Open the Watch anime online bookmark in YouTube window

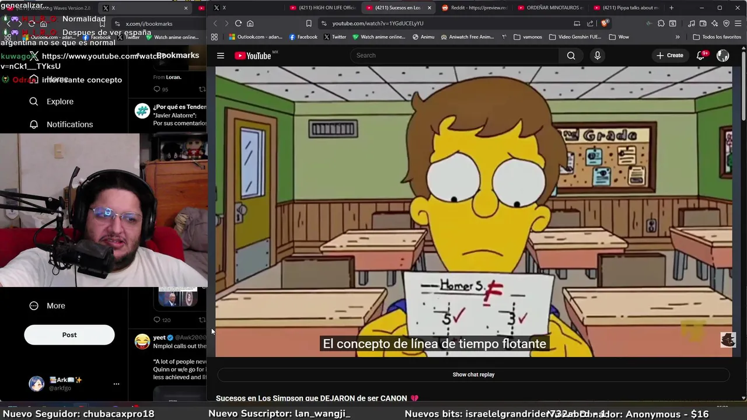[379, 37]
